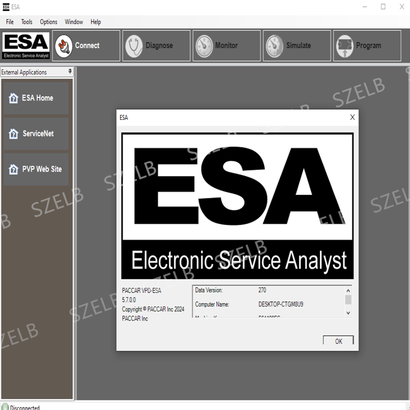Click the DESKTOP-CTGM8U9 computer name value
Image resolution: width=410 pixels, height=410 pixels.
point(281,304)
